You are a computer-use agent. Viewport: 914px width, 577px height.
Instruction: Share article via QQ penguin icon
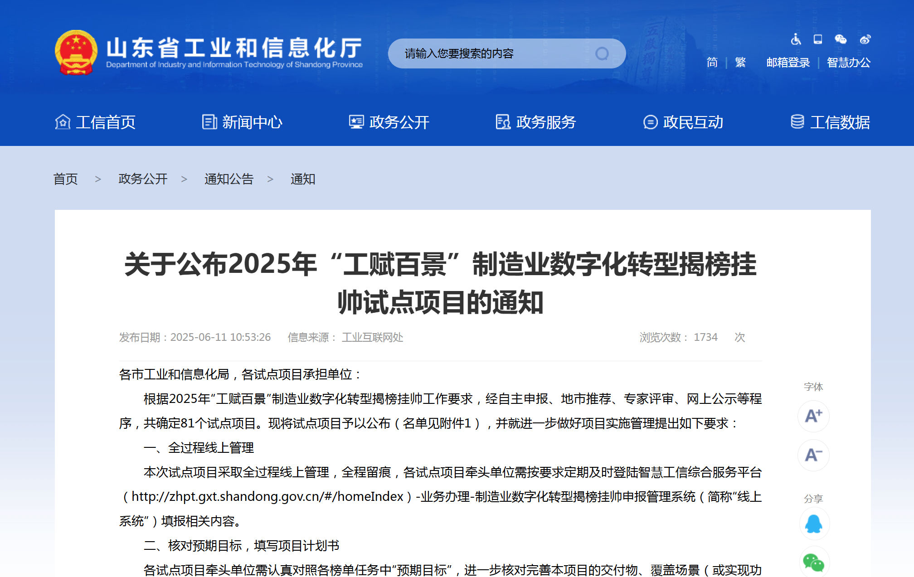[814, 524]
